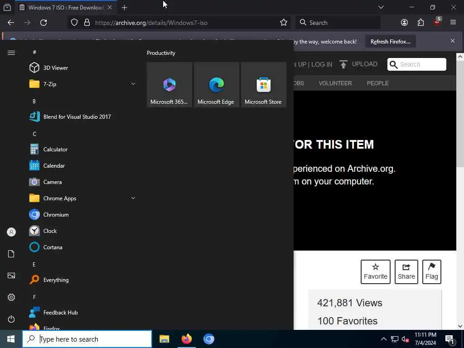
Task: Expand the 7-Zip folder chevron
Action: click(x=133, y=84)
